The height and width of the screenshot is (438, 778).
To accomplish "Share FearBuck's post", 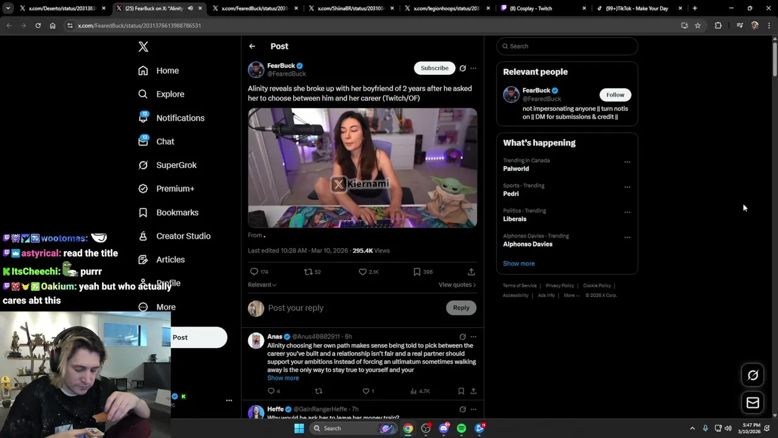I will pos(471,272).
